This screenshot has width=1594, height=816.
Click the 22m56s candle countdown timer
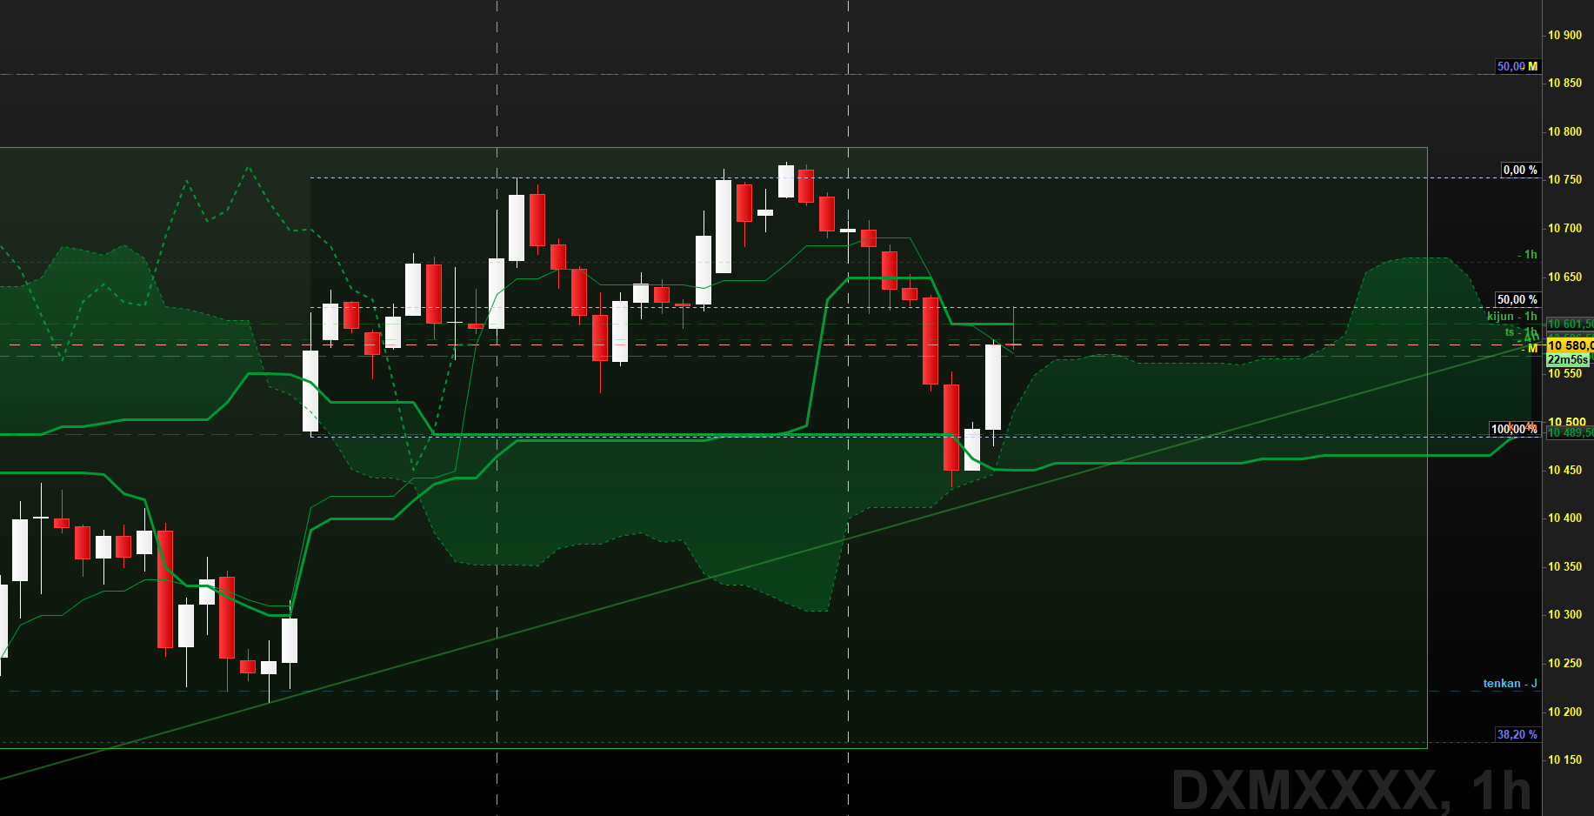click(1568, 360)
